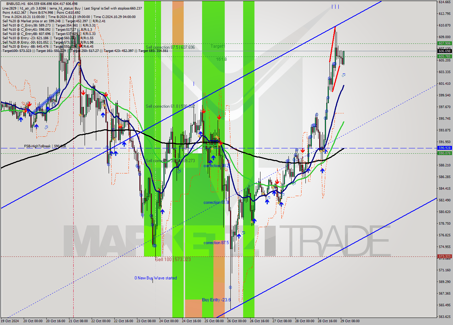The width and height of the screenshot is (453, 325).
Task: Click the blue 'correction 87.5' label
Action: (x=216, y=243)
